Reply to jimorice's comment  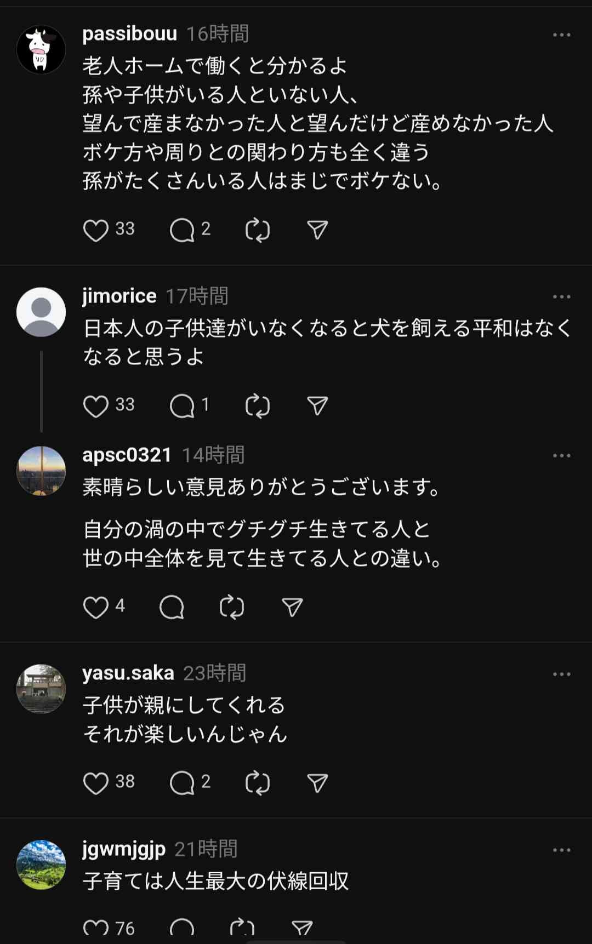182,406
